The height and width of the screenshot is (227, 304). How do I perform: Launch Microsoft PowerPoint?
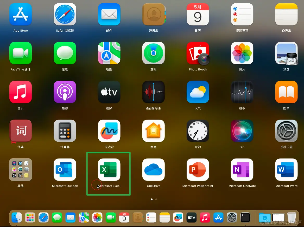[x=198, y=170]
